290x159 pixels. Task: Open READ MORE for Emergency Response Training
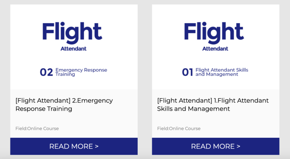click(x=74, y=146)
